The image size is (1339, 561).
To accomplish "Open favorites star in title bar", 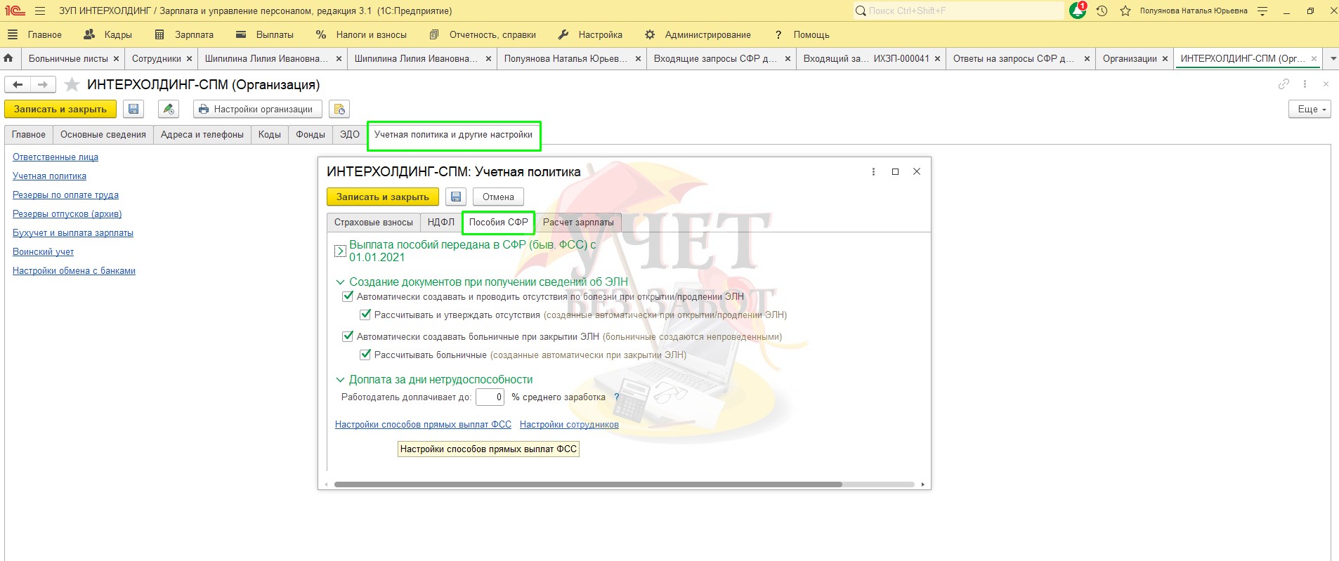I will click(1125, 11).
